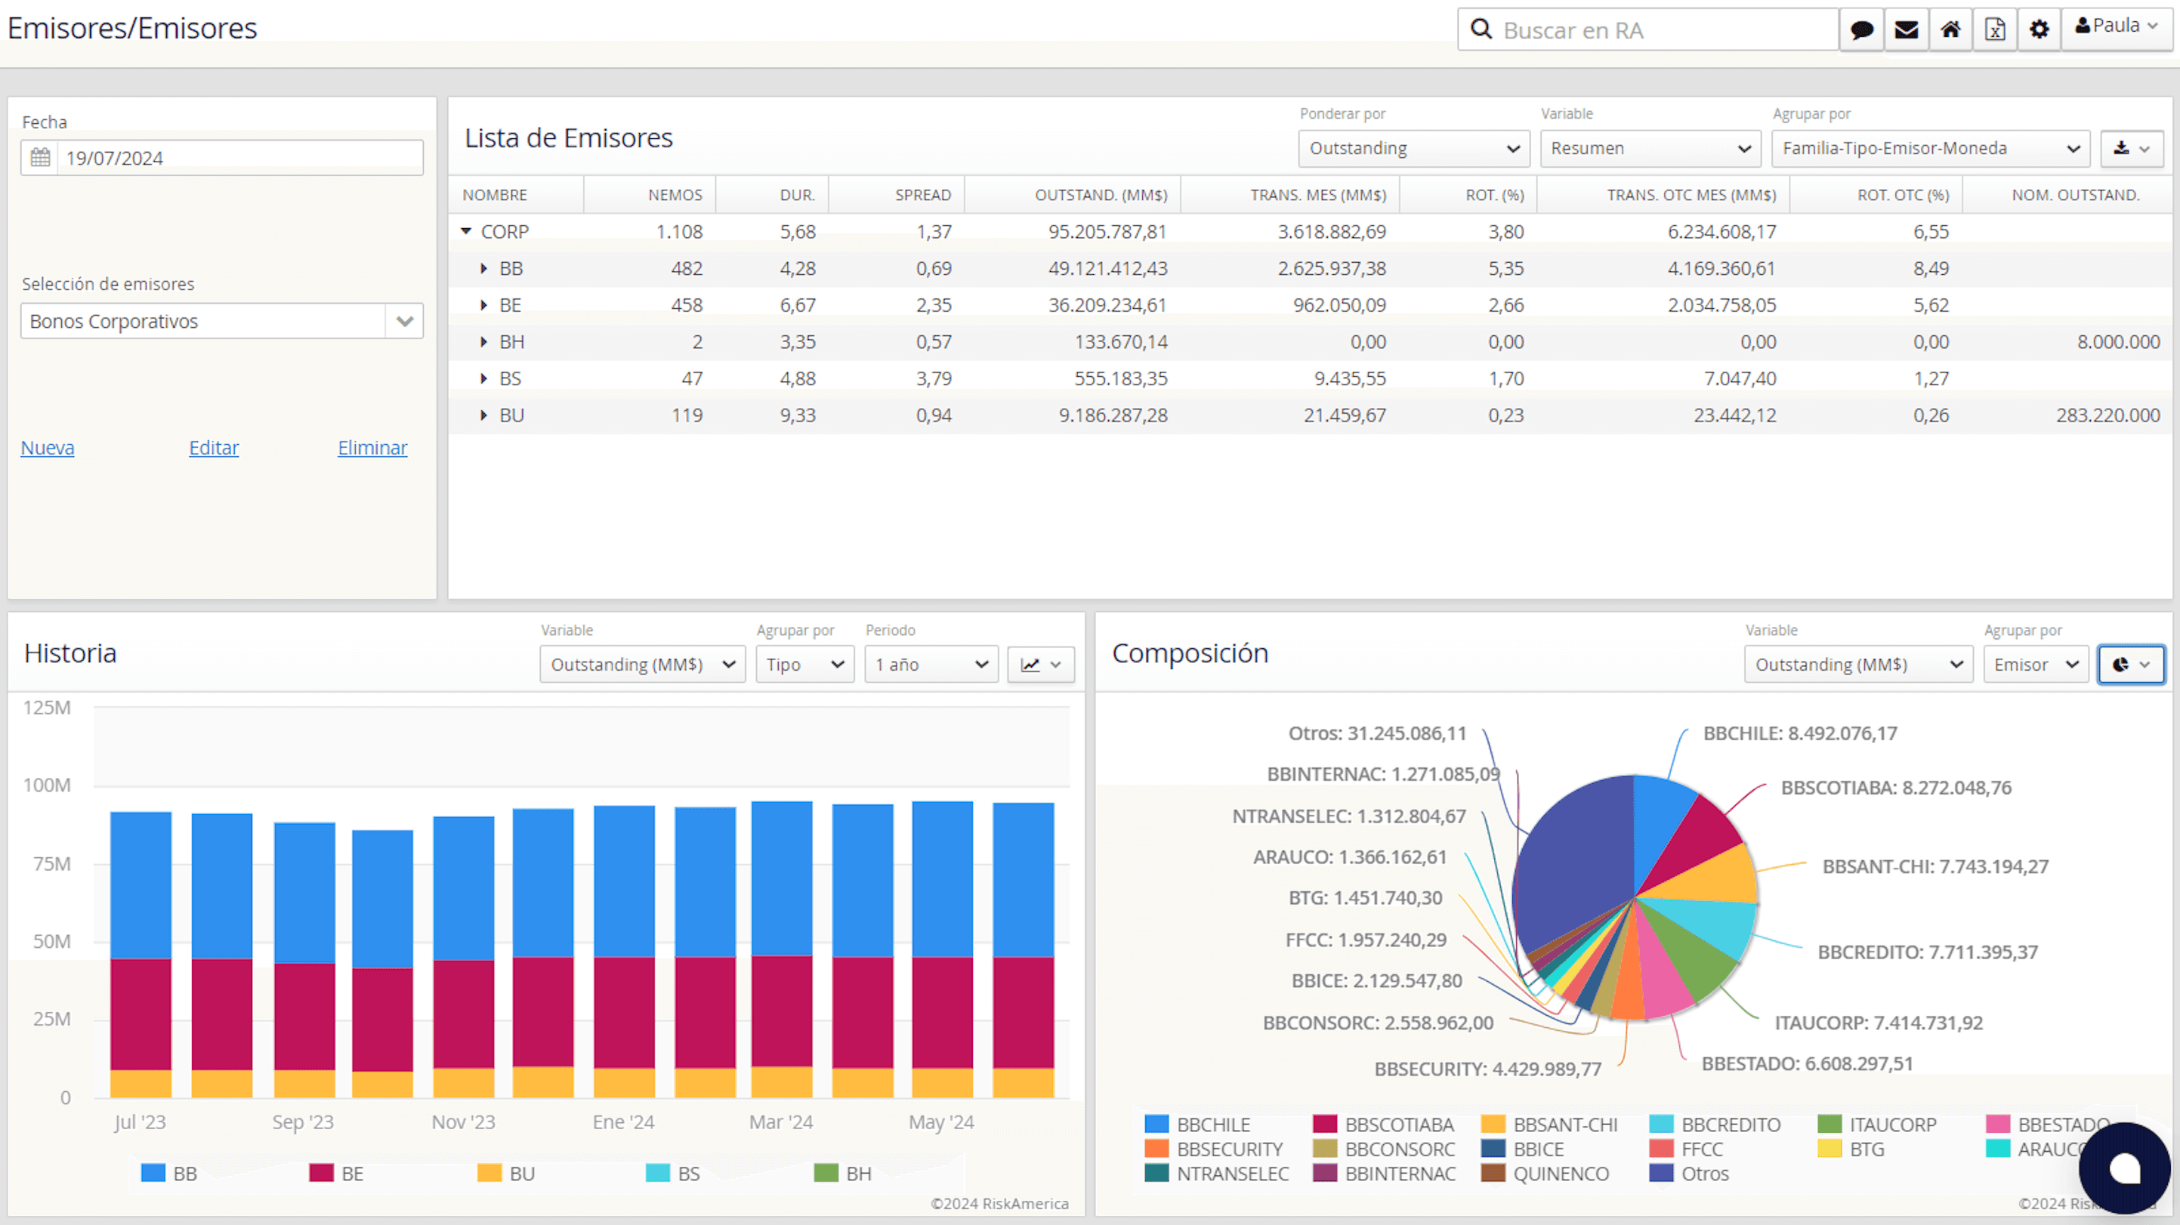
Task: Click the Eliminar link
Action: tap(372, 448)
